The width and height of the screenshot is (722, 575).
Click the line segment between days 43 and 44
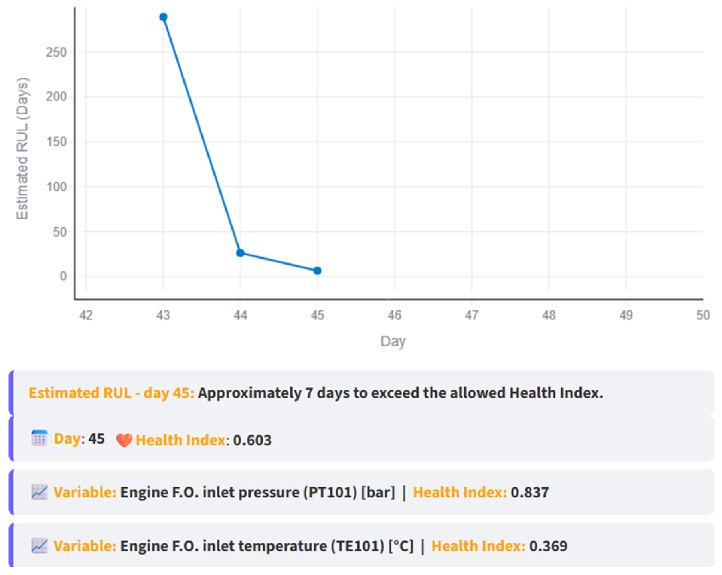point(201,135)
